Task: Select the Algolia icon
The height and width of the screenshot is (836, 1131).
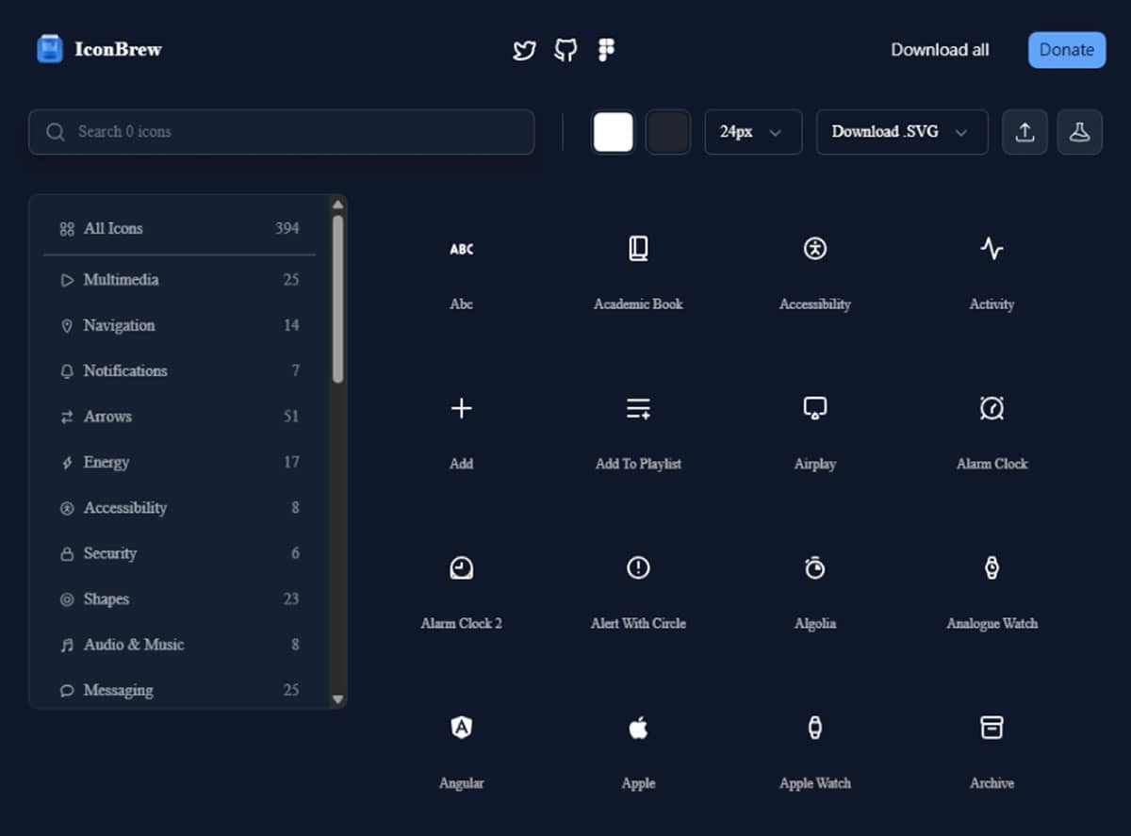Action: coord(814,567)
